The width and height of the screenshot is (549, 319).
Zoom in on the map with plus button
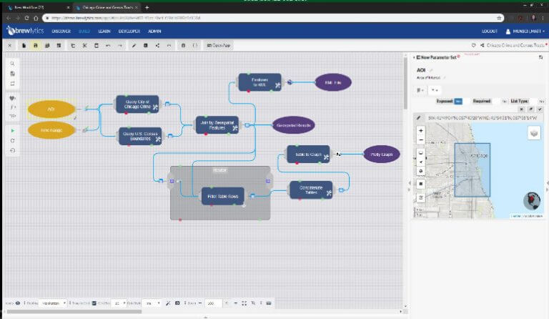tap(420, 131)
